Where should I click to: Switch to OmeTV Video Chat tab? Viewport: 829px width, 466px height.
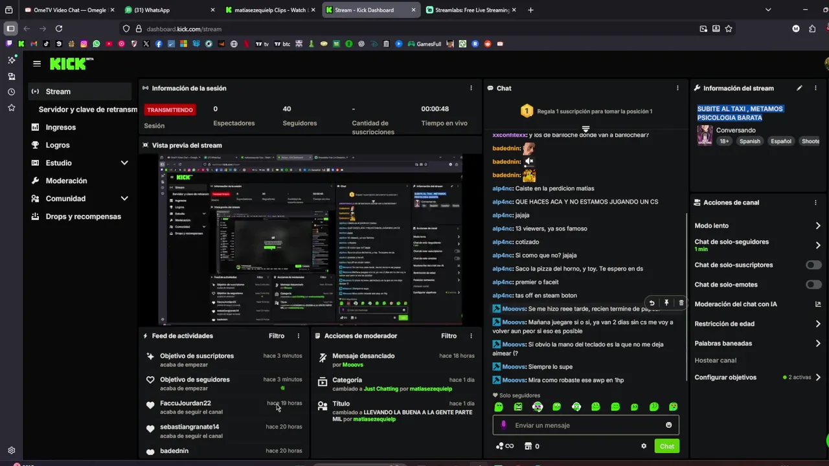click(68, 10)
